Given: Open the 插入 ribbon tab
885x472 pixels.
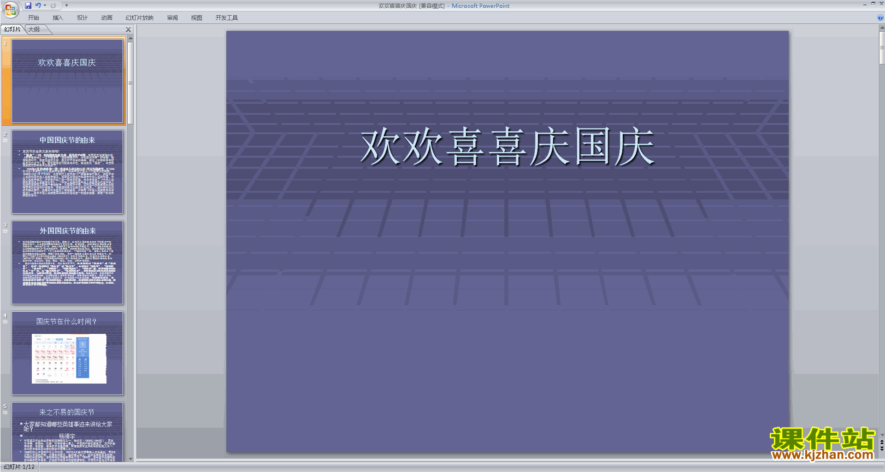Looking at the screenshot, I should (58, 17).
